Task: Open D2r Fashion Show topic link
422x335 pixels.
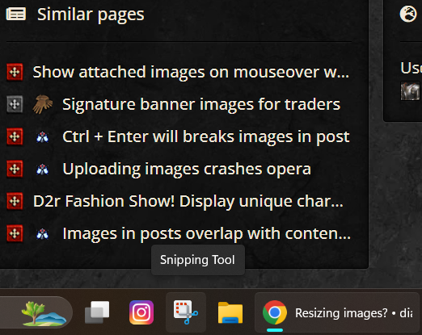Action: click(188, 201)
